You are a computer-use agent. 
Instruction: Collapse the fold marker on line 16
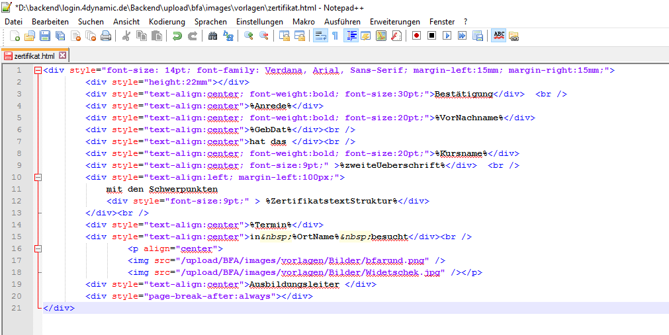(38, 248)
